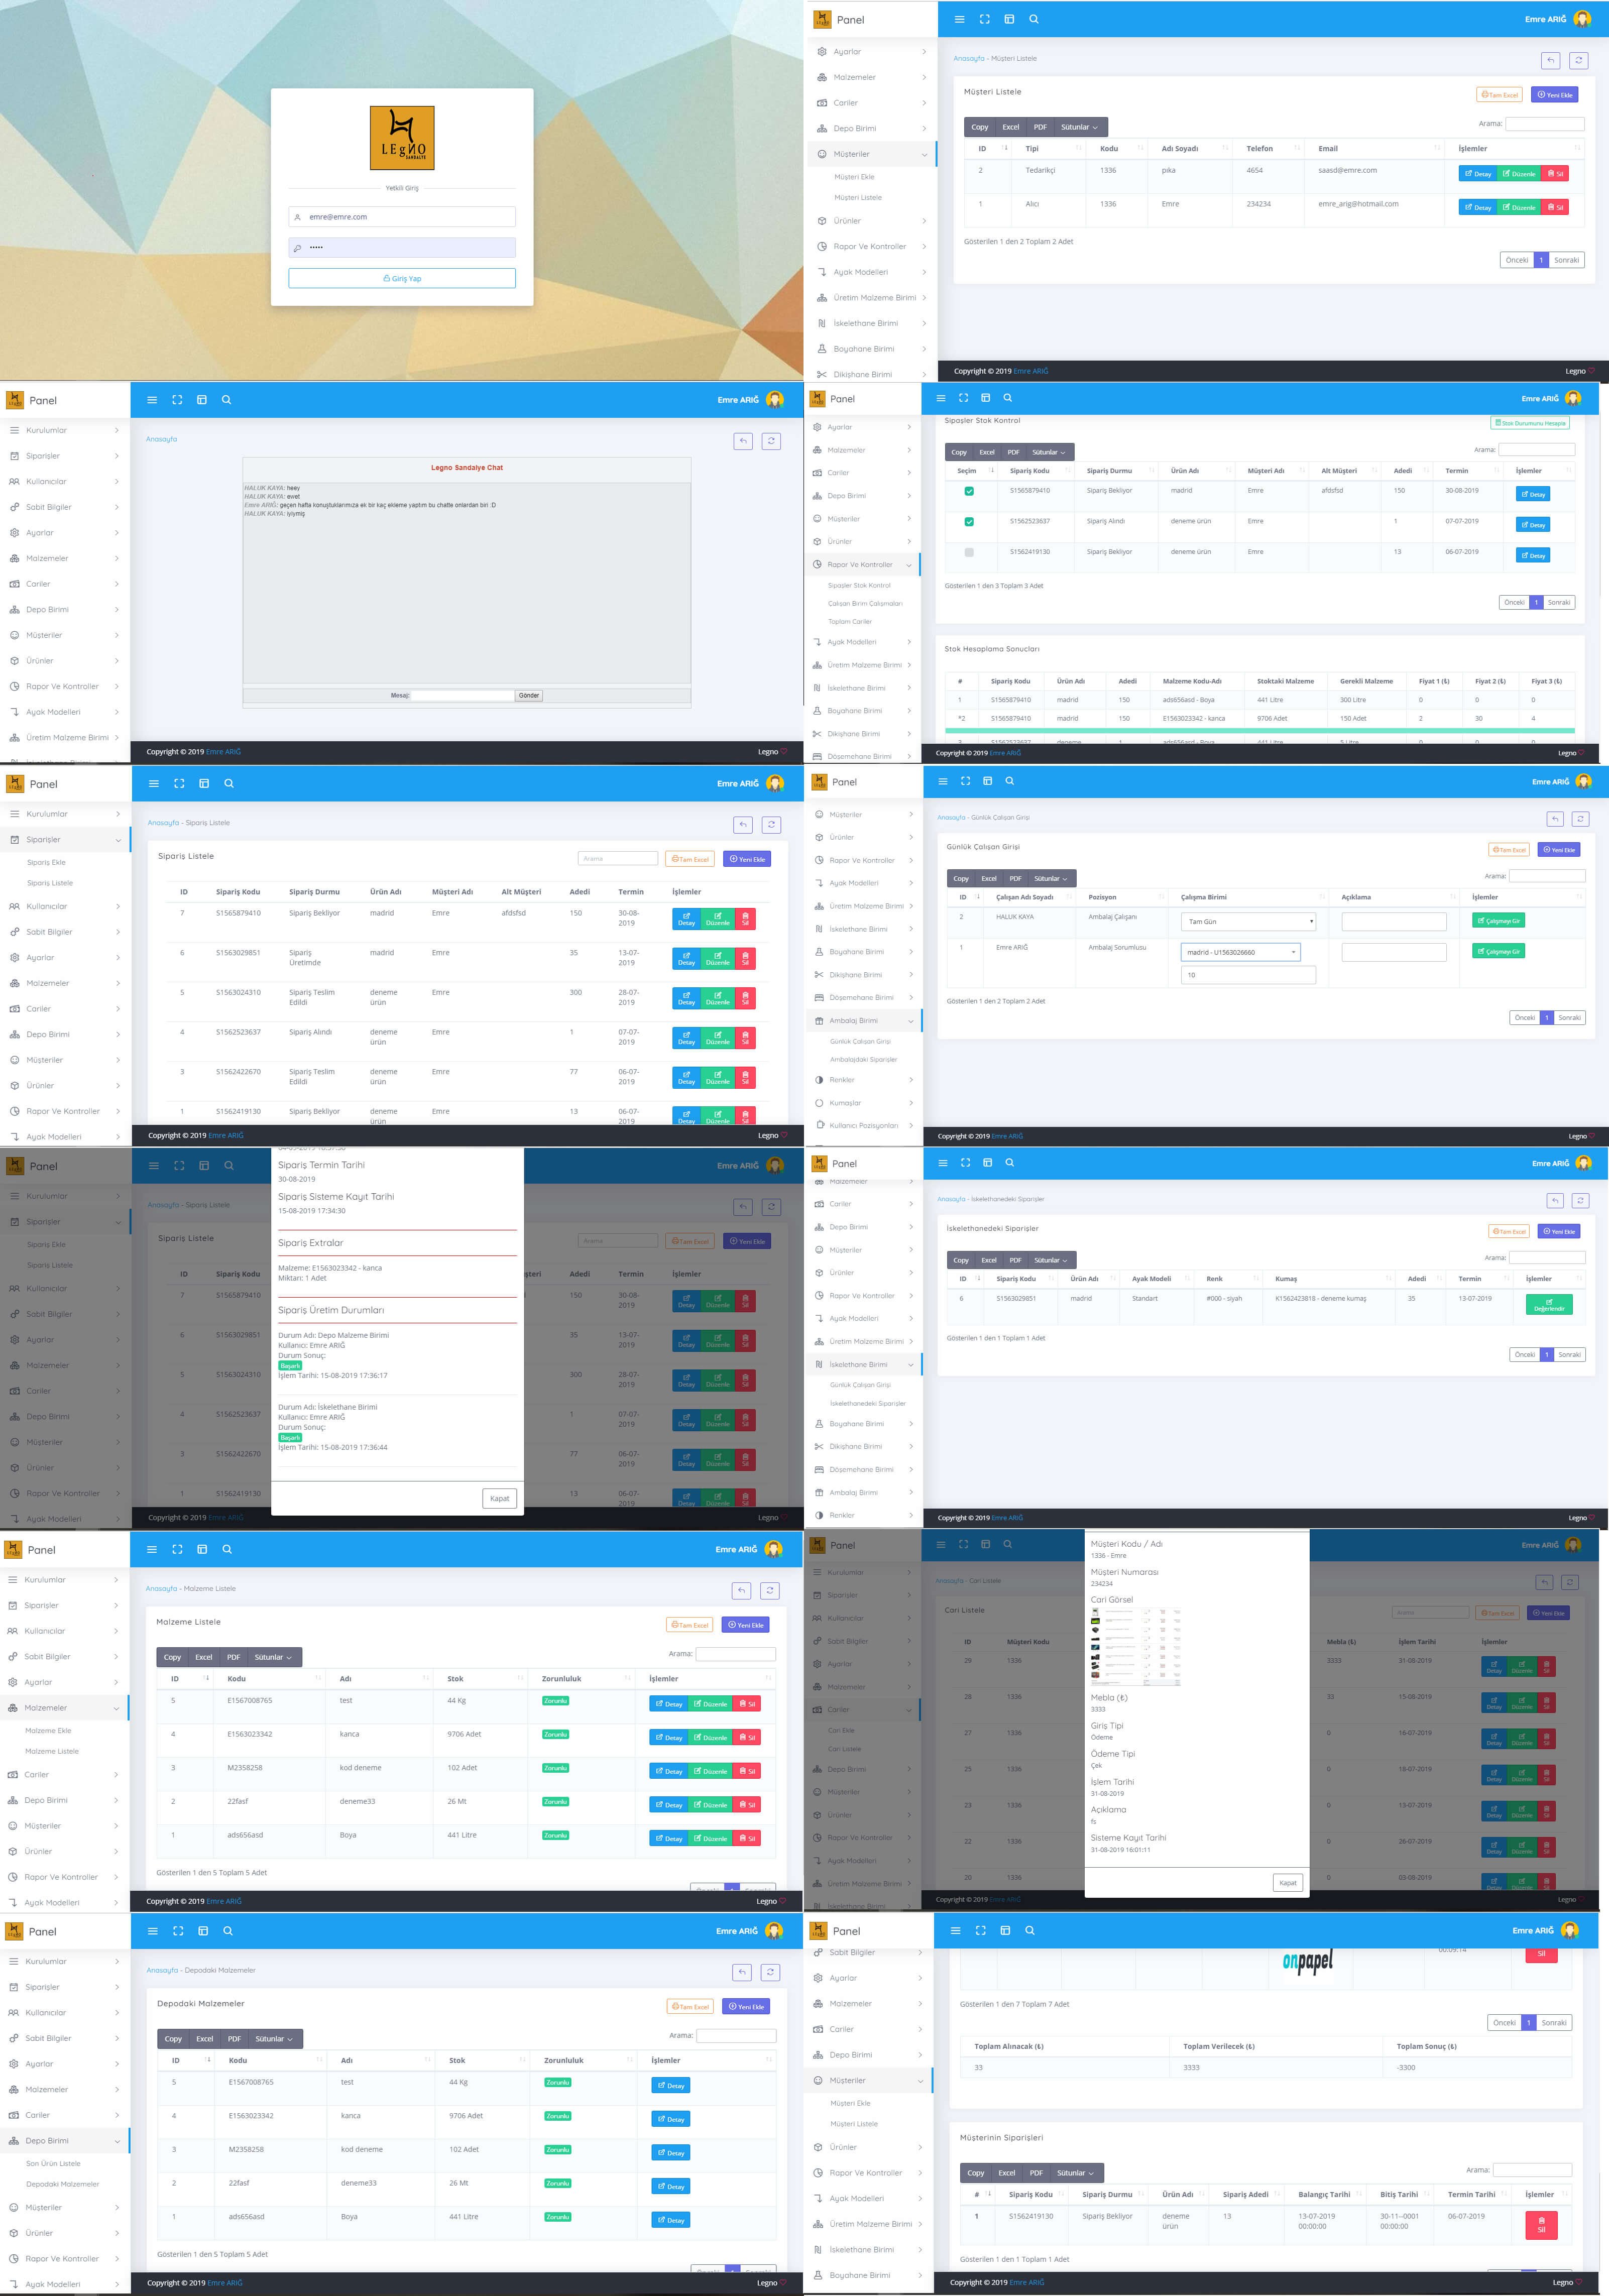Open Son Ürün Listele in the sidebar

[53, 2163]
